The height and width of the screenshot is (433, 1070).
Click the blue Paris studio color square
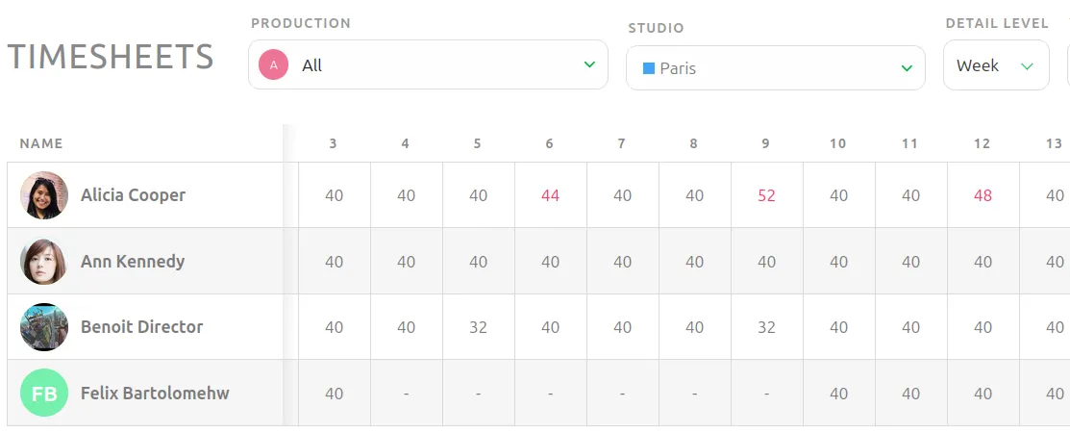click(649, 68)
